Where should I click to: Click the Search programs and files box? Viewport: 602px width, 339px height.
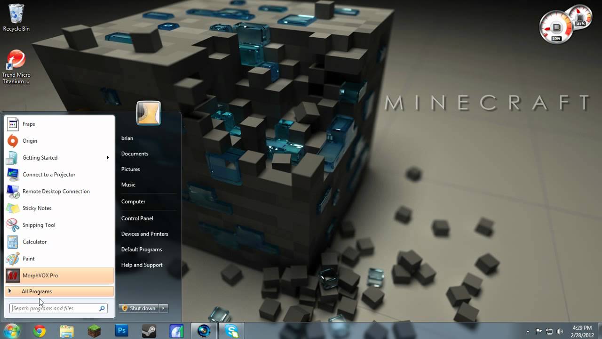click(59, 308)
